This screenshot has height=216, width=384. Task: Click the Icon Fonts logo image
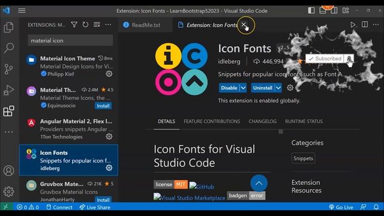[x=181, y=70]
